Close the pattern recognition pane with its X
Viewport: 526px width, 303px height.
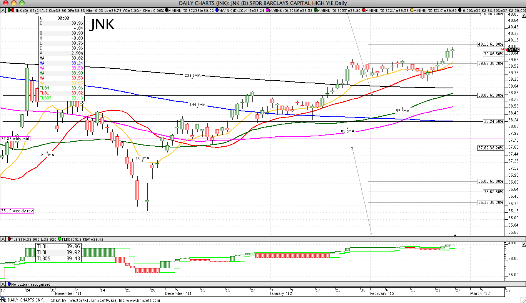tap(2, 284)
